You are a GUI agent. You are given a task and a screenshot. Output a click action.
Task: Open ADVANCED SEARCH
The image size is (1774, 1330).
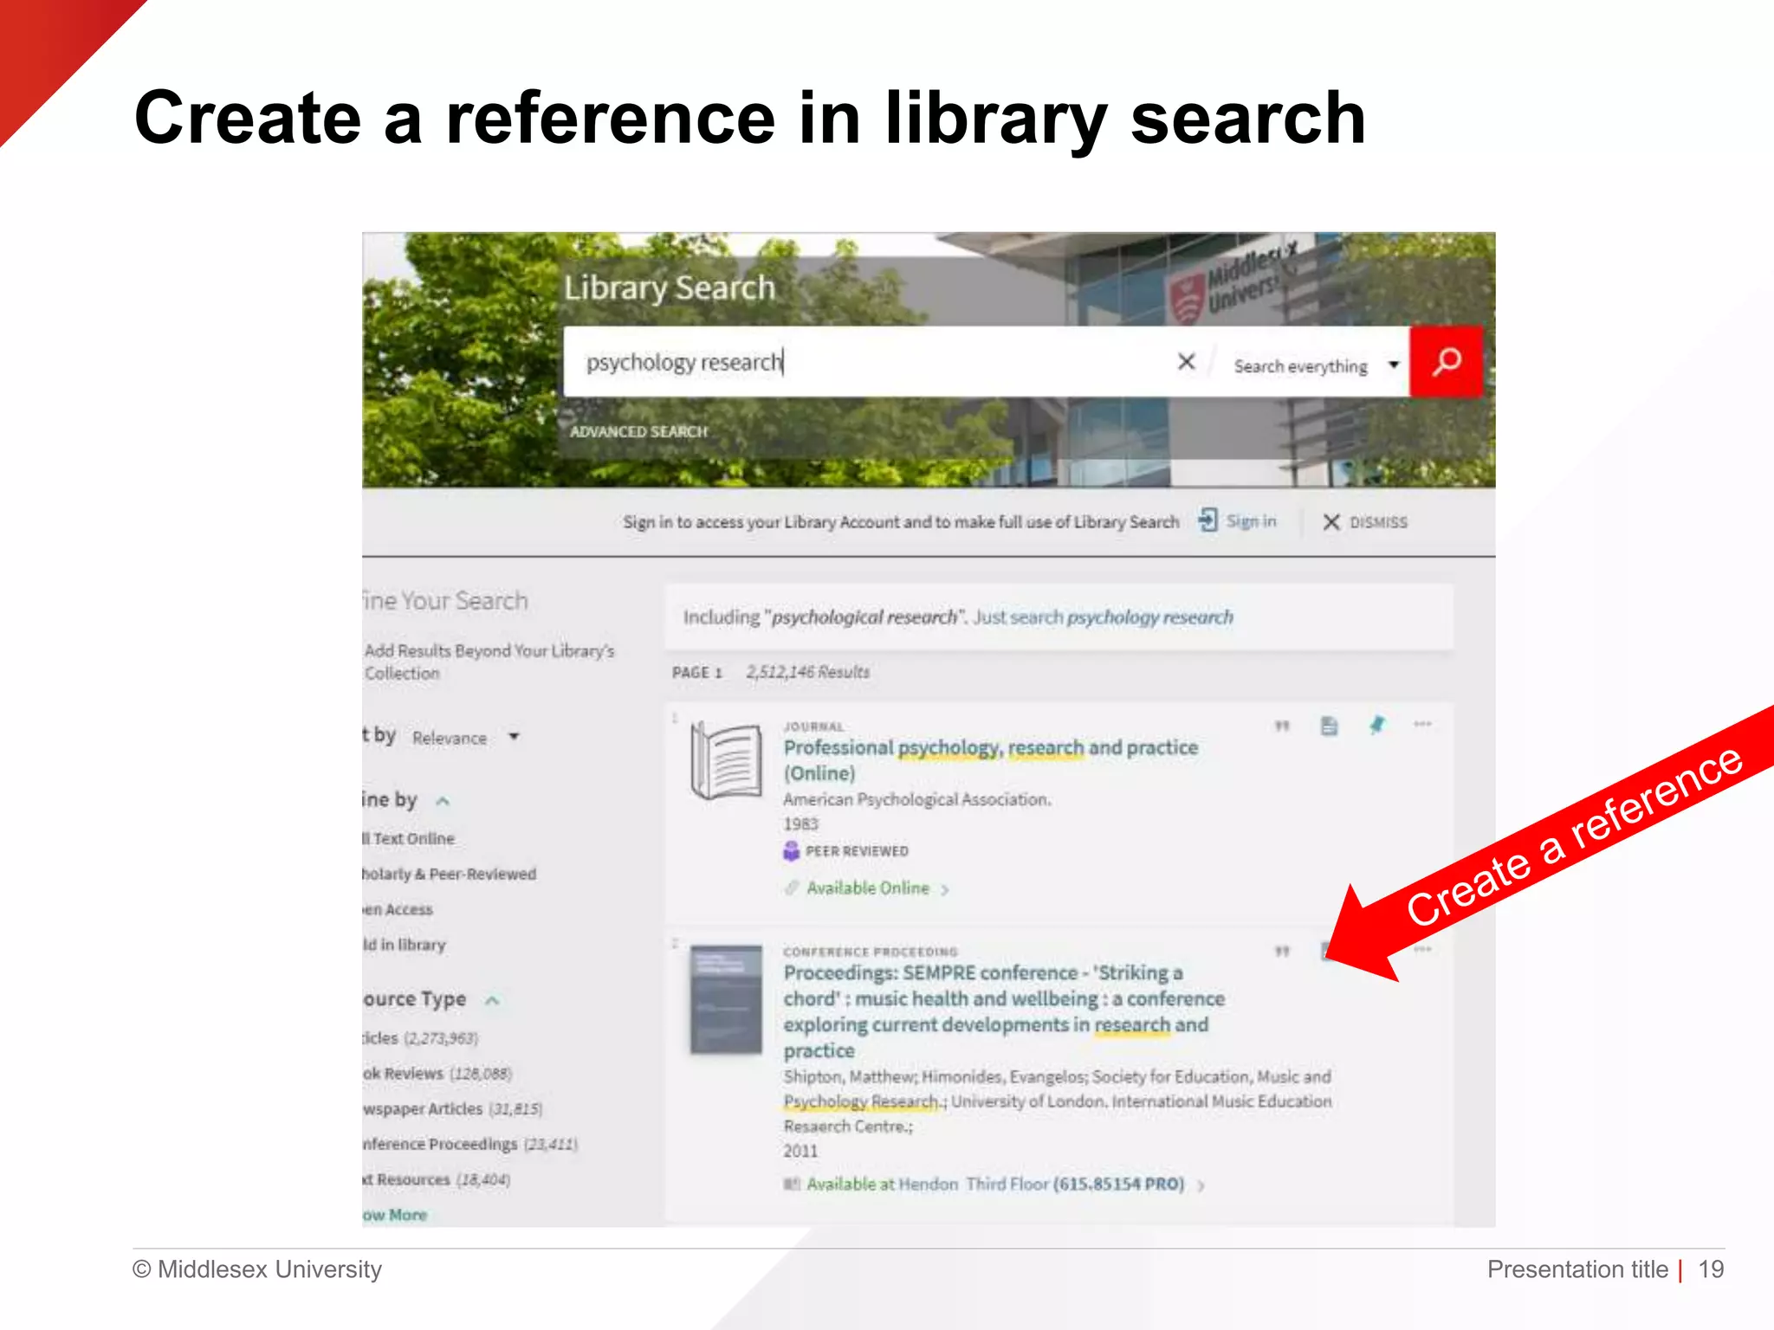[x=638, y=431]
